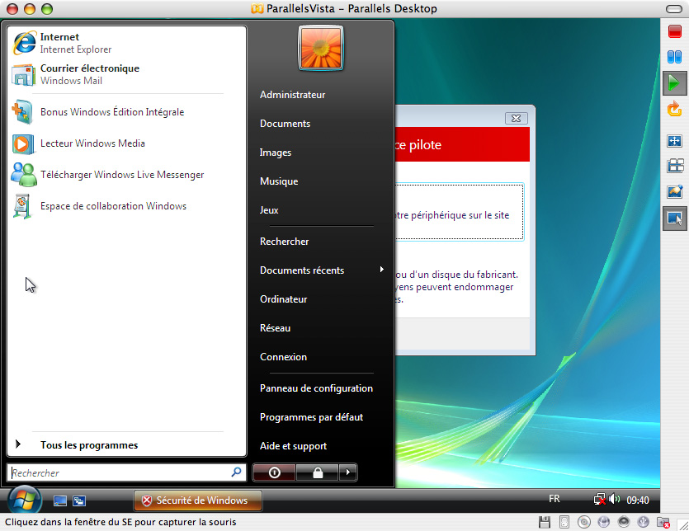
Task: Click the Connexion entry
Action: point(283,357)
